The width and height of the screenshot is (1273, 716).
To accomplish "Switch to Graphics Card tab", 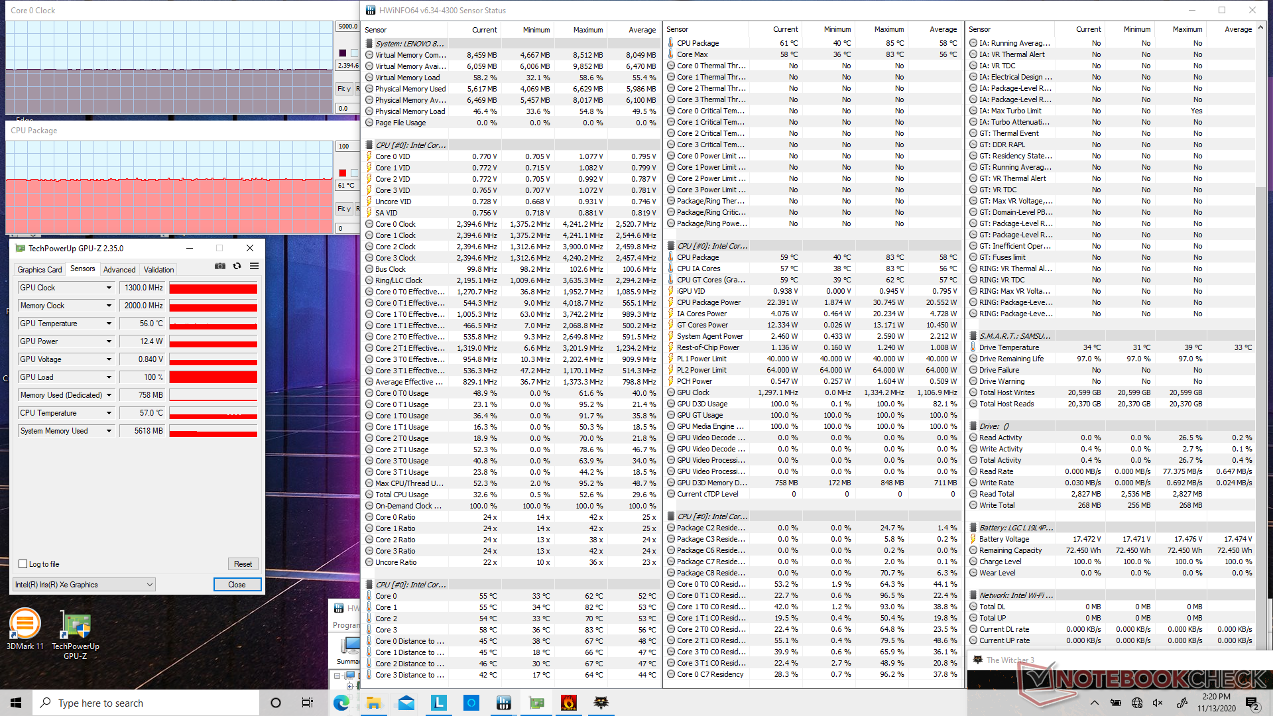I will coord(40,270).
